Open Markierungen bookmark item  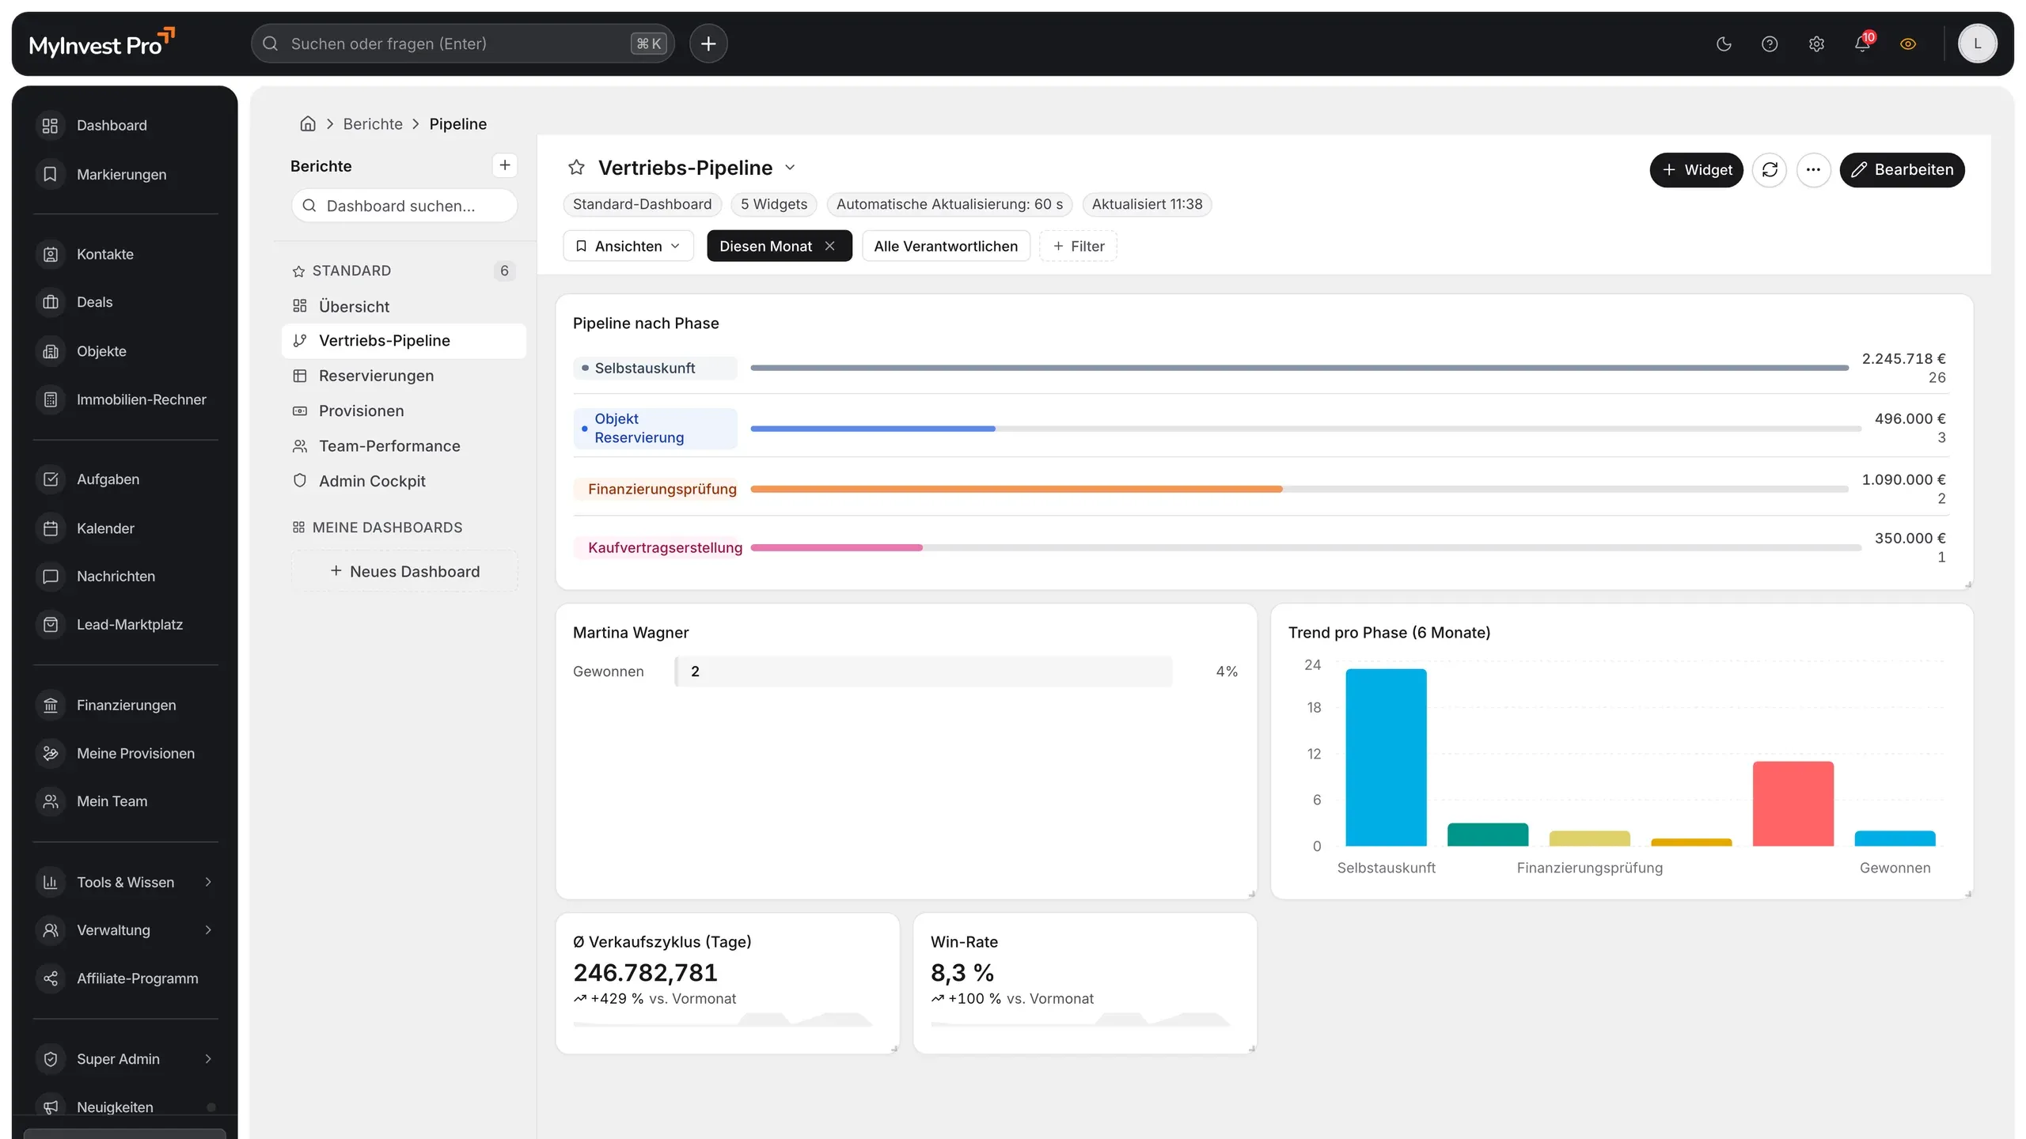[x=126, y=174]
